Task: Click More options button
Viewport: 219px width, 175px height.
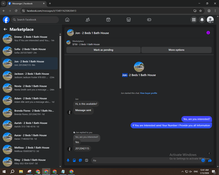Action: coord(177,50)
